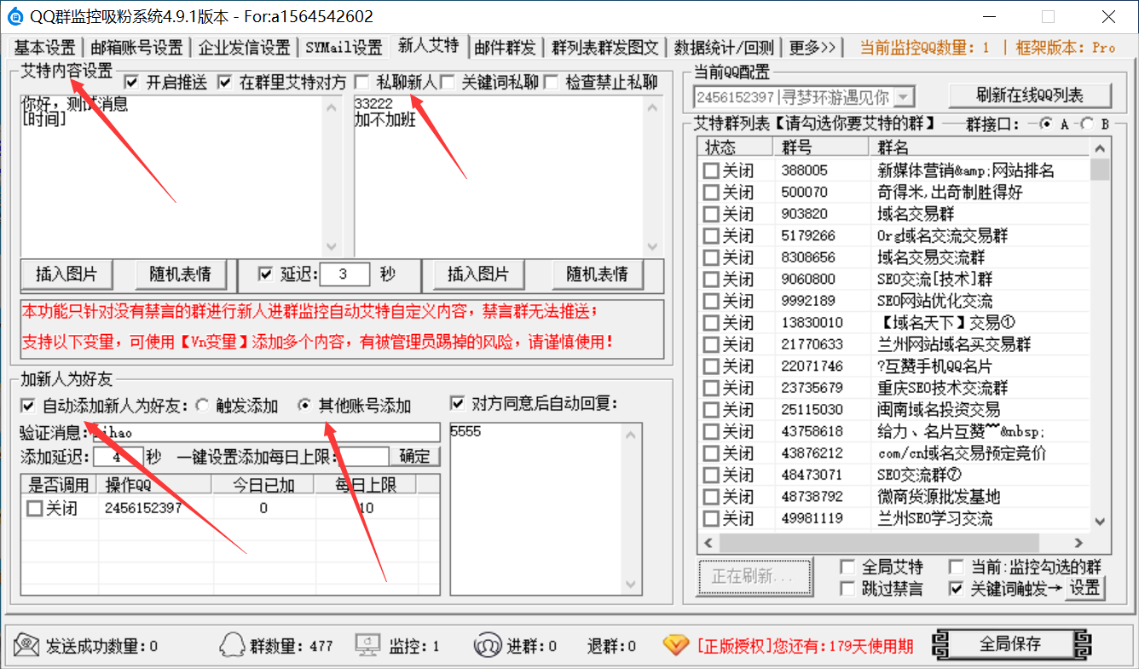Switch to 邮箱账号设置 tab
This screenshot has height=669, width=1139.
tap(136, 48)
